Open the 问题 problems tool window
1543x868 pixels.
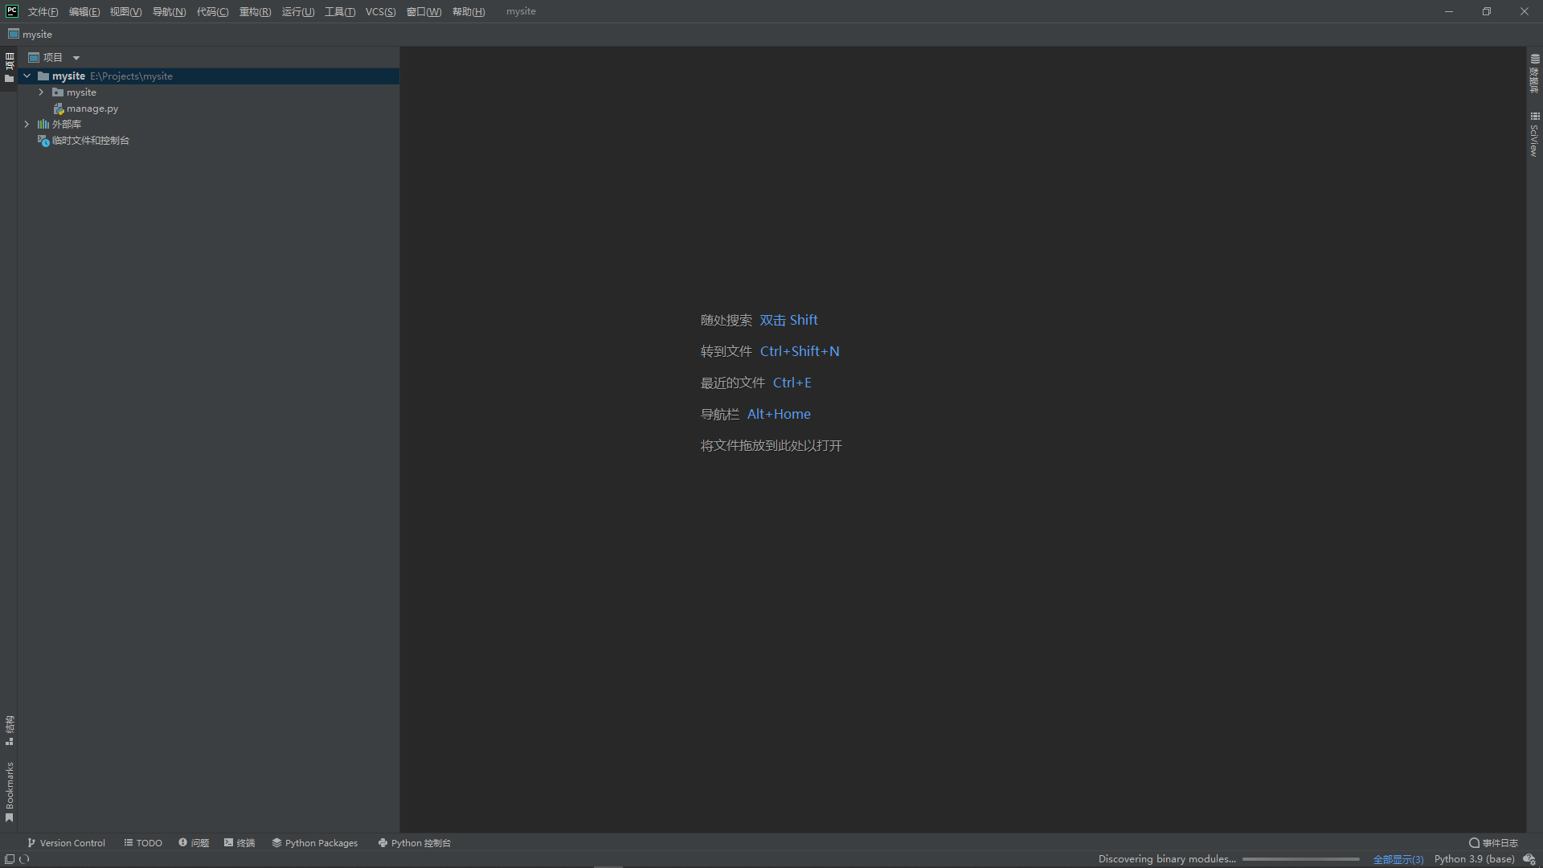(x=194, y=842)
